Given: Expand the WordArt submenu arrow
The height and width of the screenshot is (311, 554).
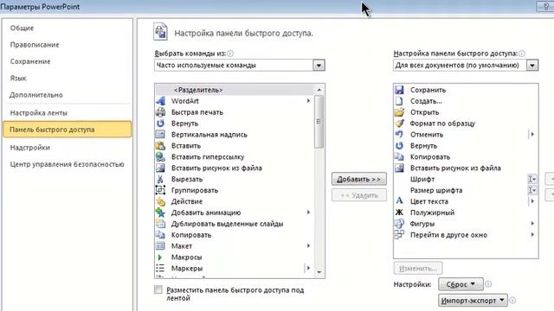Looking at the screenshot, I should coord(308,101).
